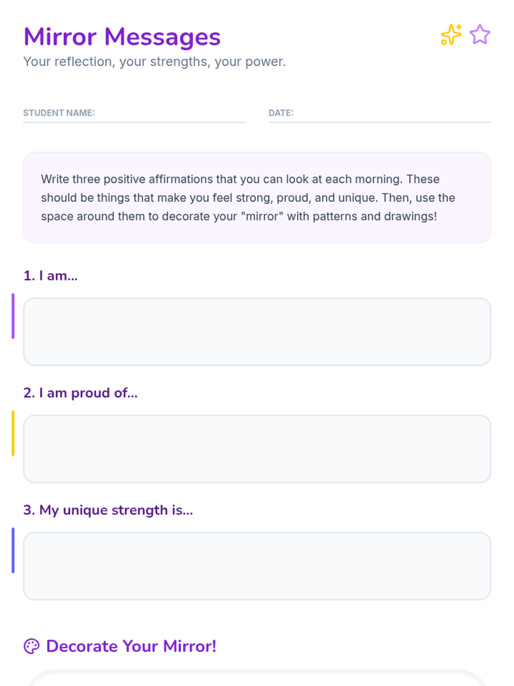
Task: Click the "1. I am..." prompt heading
Action: [51, 276]
